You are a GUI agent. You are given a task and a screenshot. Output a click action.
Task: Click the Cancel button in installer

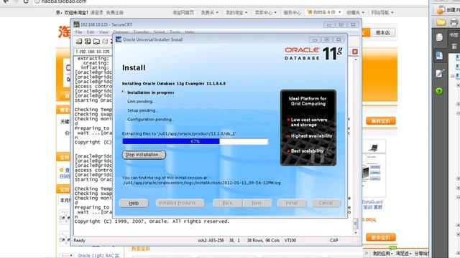coord(326,203)
